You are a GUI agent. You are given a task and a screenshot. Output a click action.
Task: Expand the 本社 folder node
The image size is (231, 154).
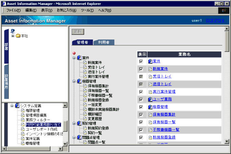13,36
